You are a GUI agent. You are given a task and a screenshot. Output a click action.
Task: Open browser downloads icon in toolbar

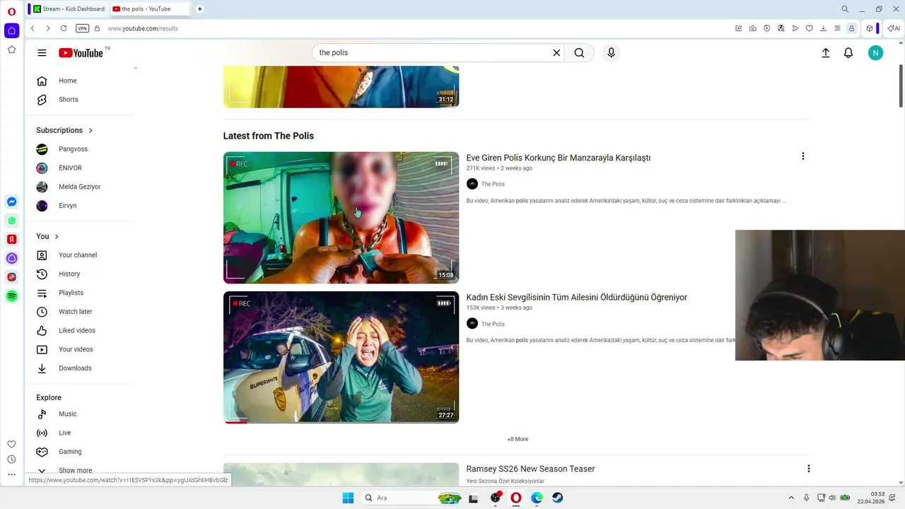click(x=823, y=28)
